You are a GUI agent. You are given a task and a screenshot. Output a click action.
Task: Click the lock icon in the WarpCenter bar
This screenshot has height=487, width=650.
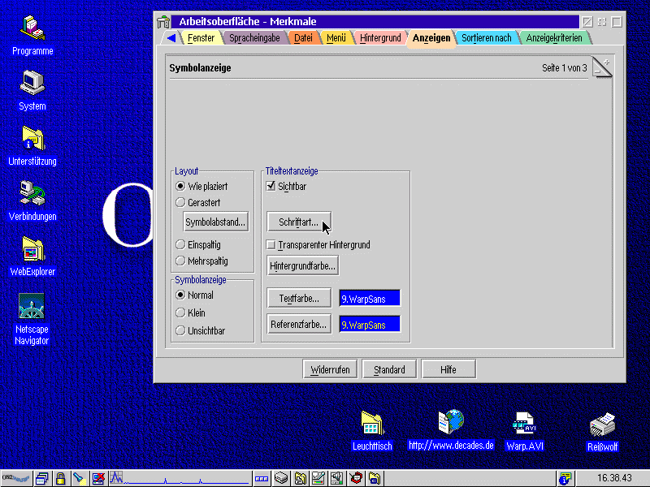point(60,478)
